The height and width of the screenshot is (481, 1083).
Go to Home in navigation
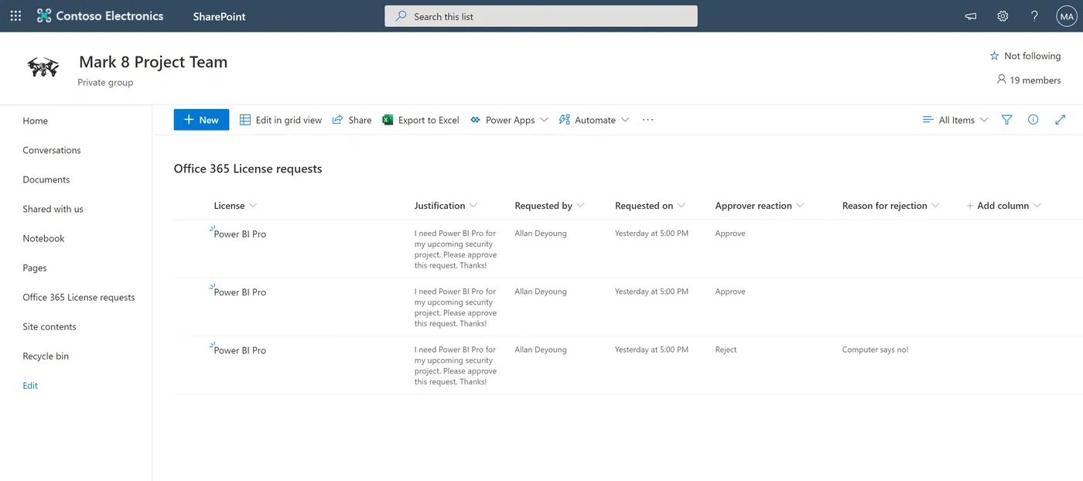(36, 121)
